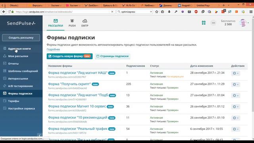The image size is (254, 143).
Task: Click browser back button
Action: [x=4, y=12]
